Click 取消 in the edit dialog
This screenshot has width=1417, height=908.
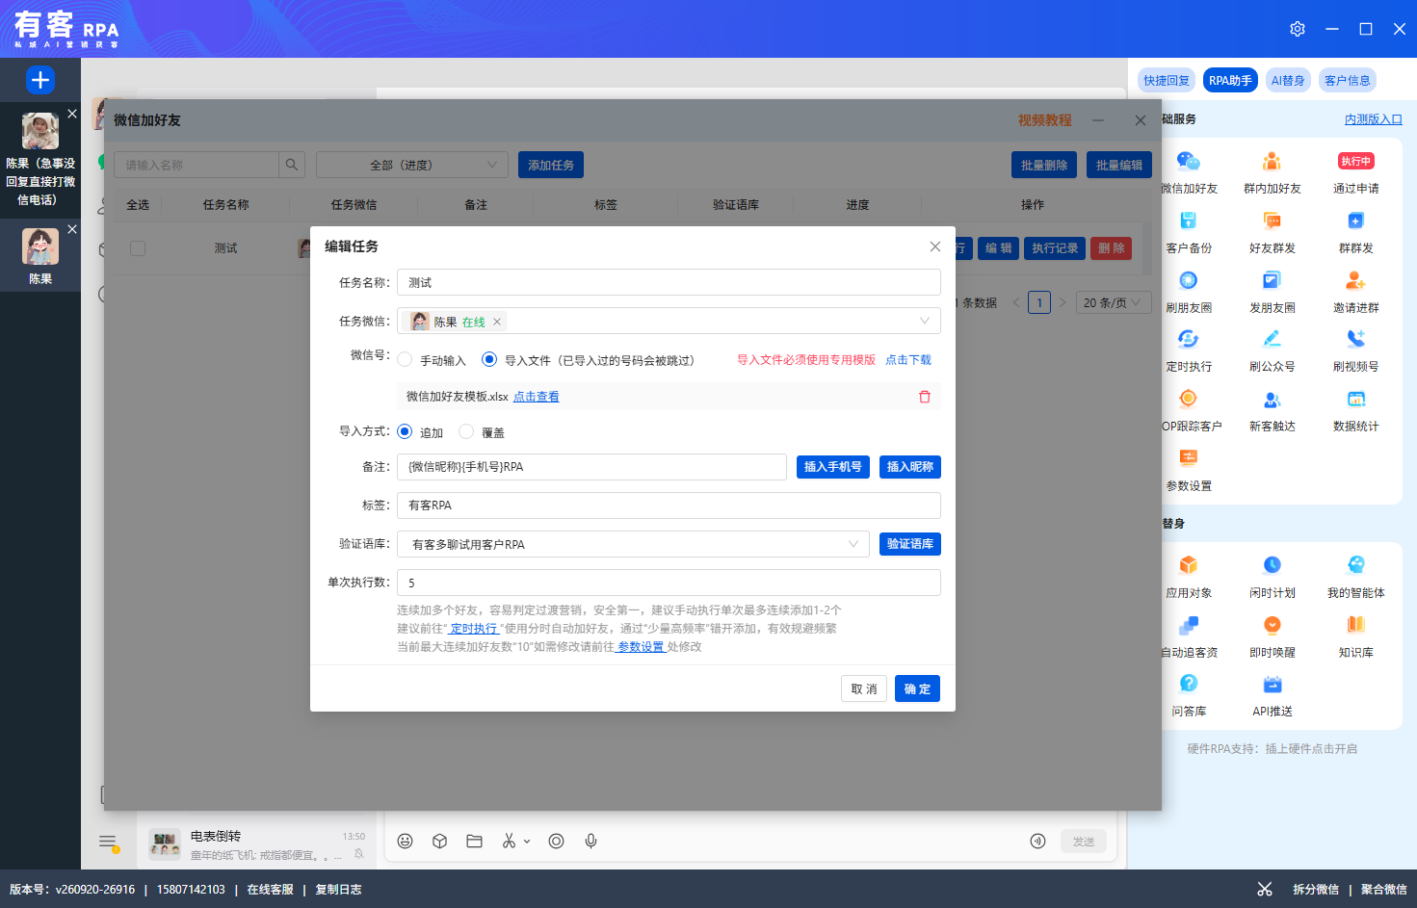coord(864,688)
